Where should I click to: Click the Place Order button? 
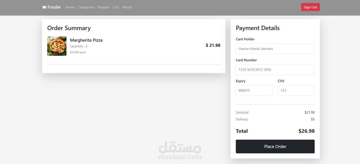[x=275, y=147]
